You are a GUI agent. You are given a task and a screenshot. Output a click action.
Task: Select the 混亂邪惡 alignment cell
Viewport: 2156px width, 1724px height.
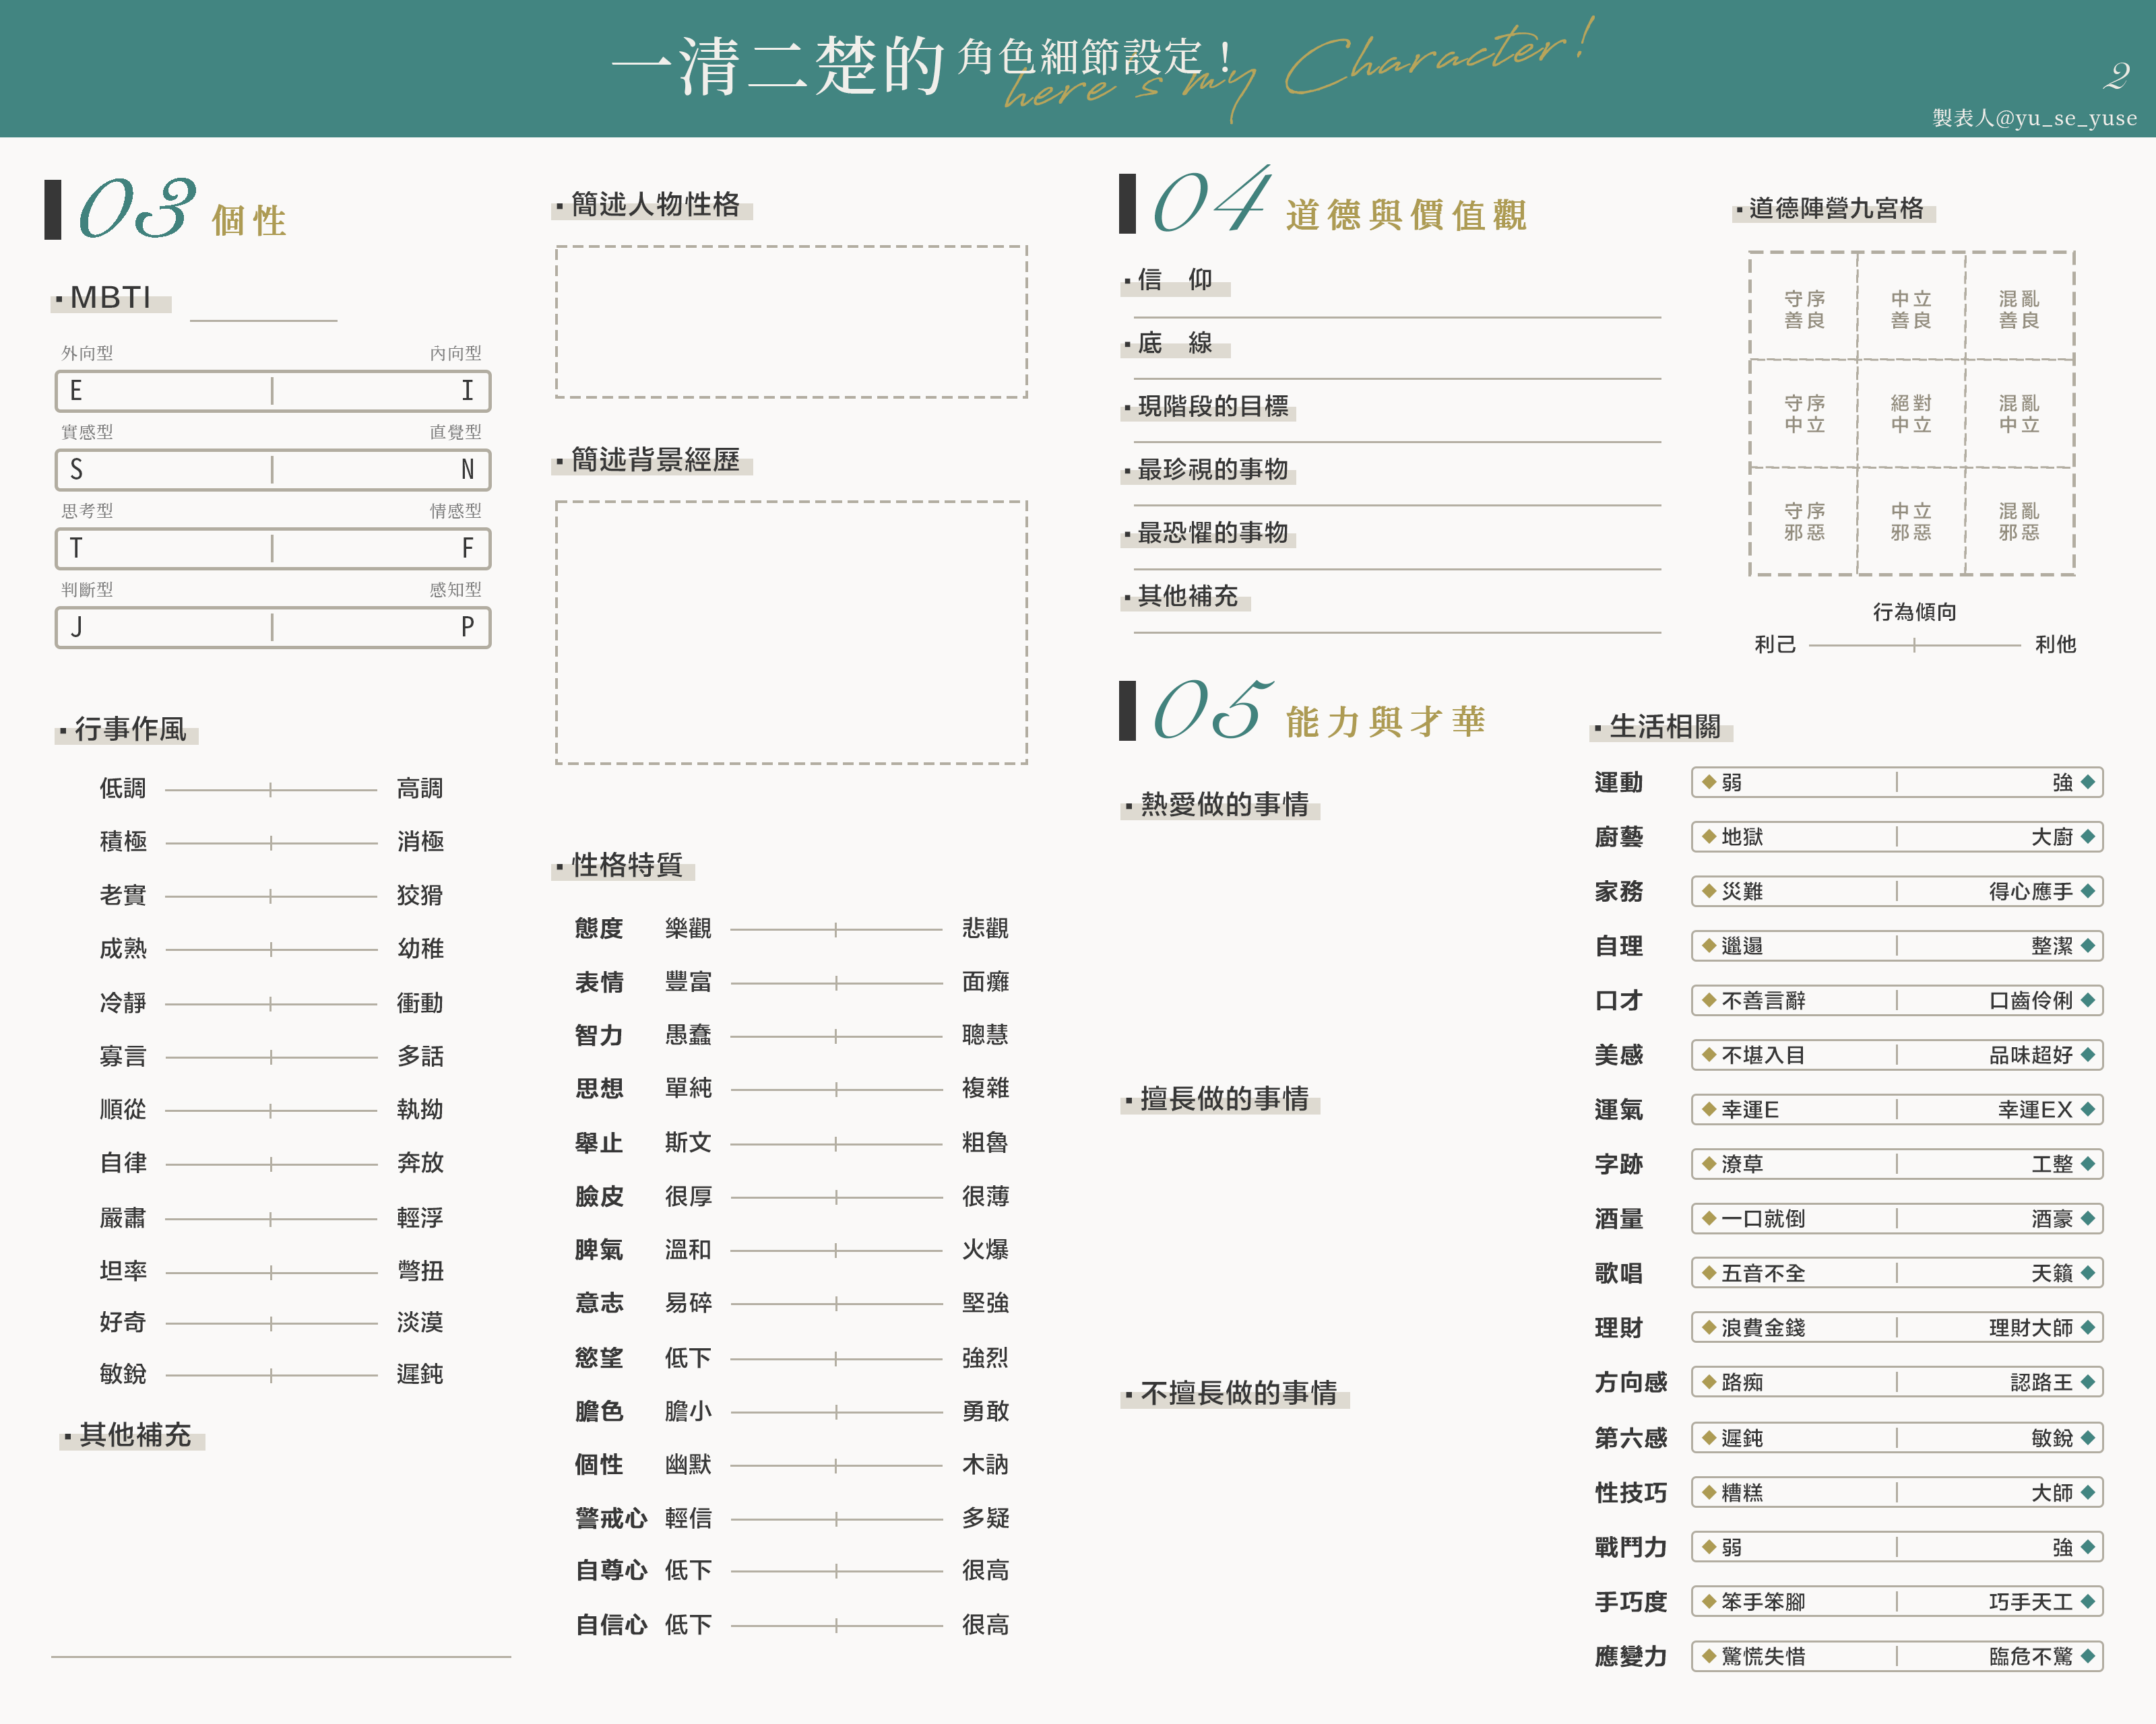(x=2019, y=521)
